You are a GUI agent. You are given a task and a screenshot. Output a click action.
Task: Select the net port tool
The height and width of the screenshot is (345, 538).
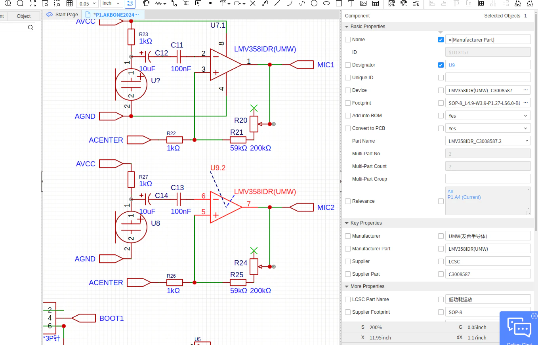[x=237, y=4]
